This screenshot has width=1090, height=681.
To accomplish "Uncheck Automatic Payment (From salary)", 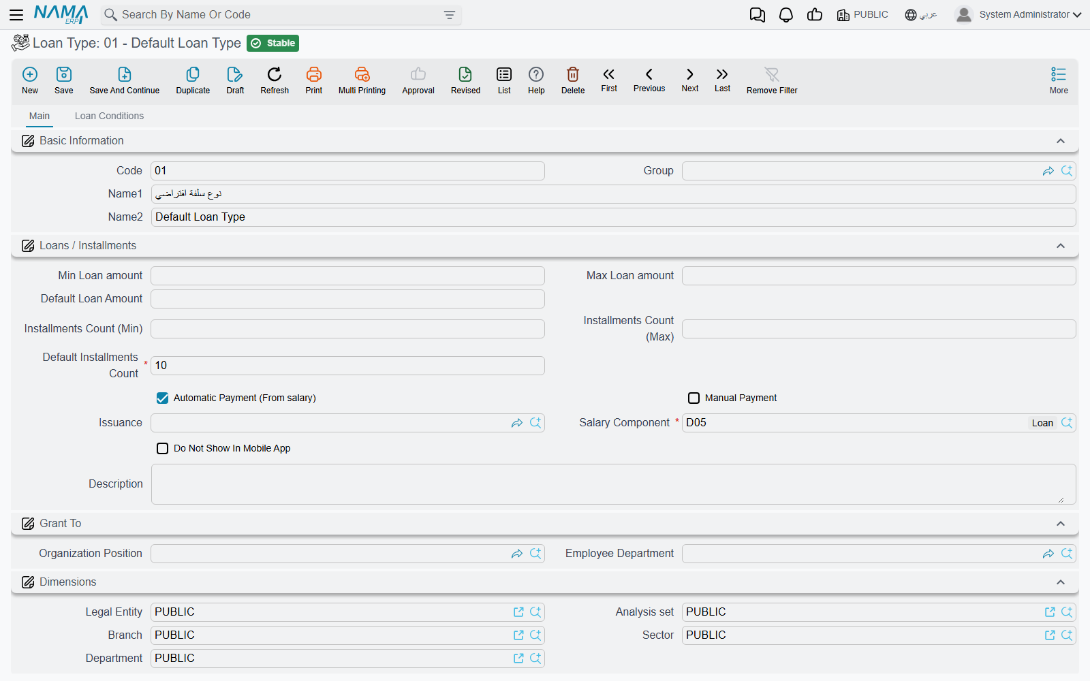I will click(x=163, y=398).
